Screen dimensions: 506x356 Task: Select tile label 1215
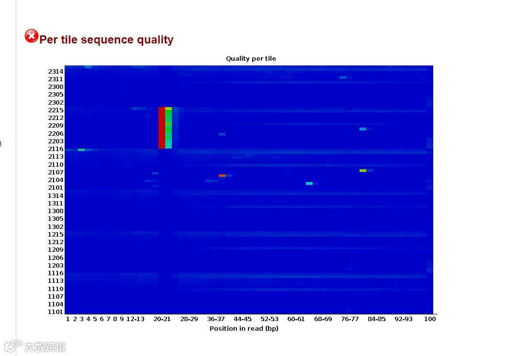click(x=56, y=235)
